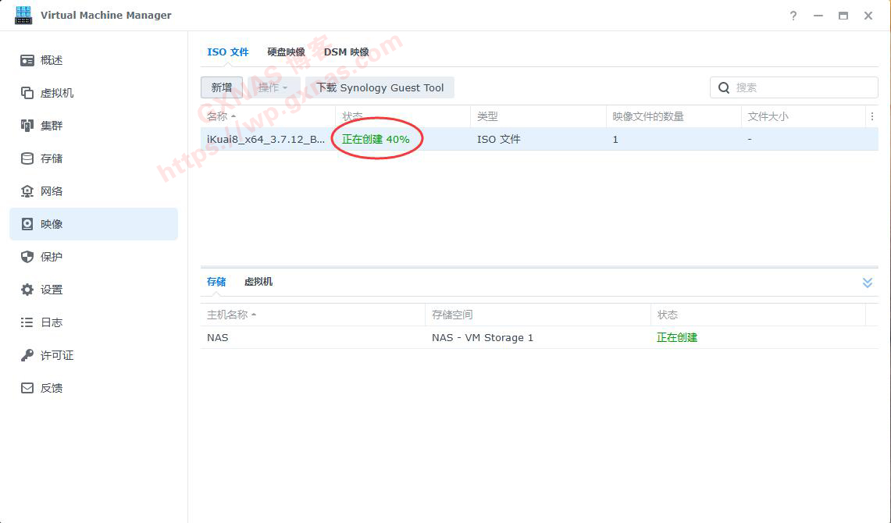Open the 概述 overview sidebar icon
The image size is (891, 523).
pos(27,60)
